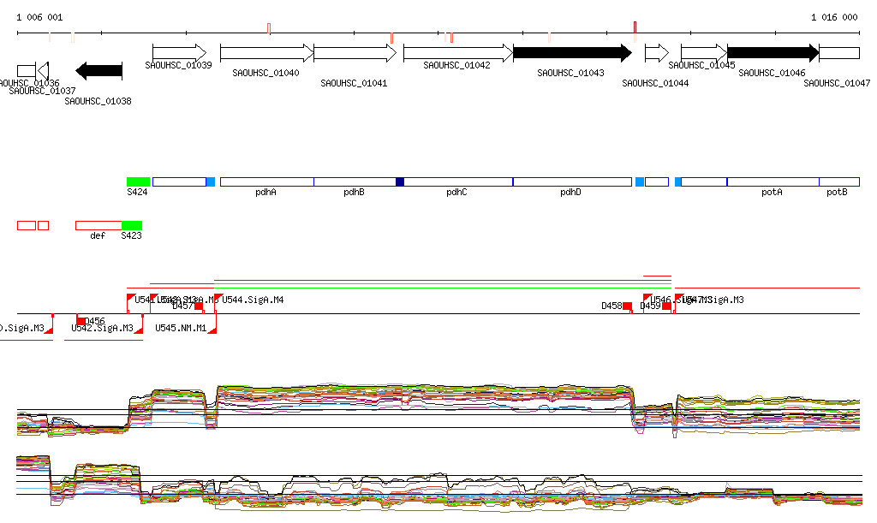Click the U545.NM.M1 label
The image size is (877, 523).
(181, 328)
